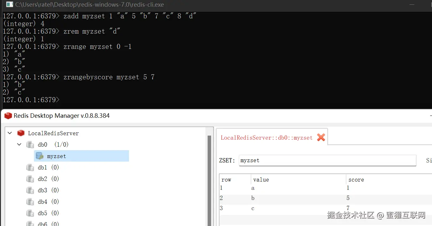Click the db4 database icon
432x226 pixels.
pos(30,202)
